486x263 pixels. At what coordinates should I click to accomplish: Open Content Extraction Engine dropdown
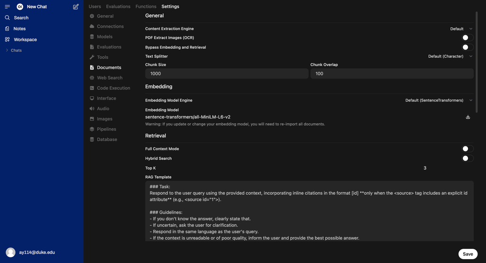(x=461, y=29)
